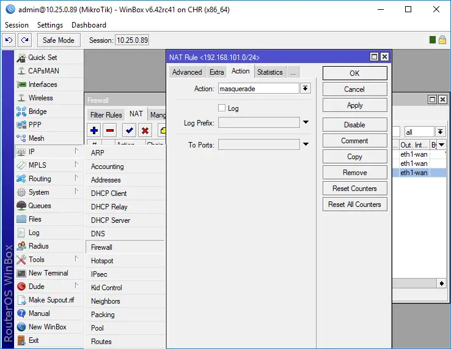Expand the System submenu
This screenshot has height=349, width=451.
coord(76,192)
